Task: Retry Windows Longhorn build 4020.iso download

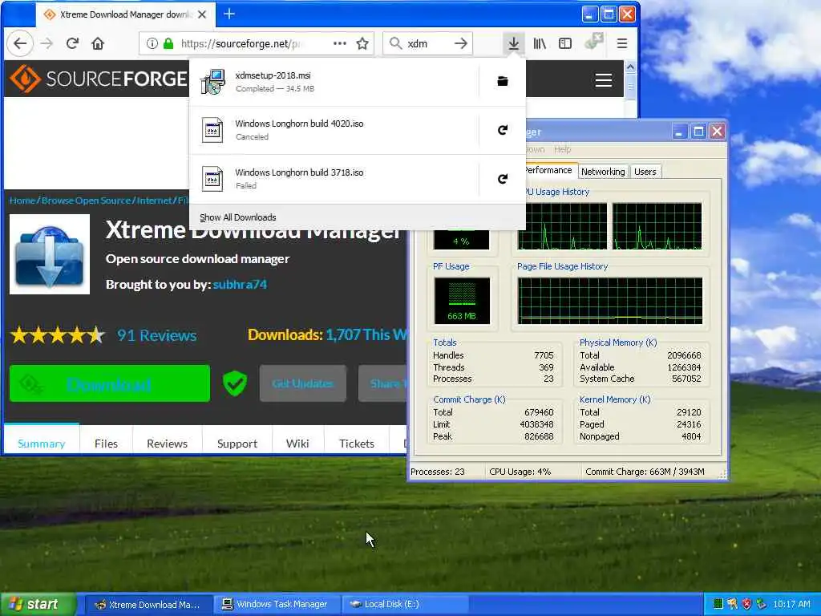Action: (x=503, y=130)
